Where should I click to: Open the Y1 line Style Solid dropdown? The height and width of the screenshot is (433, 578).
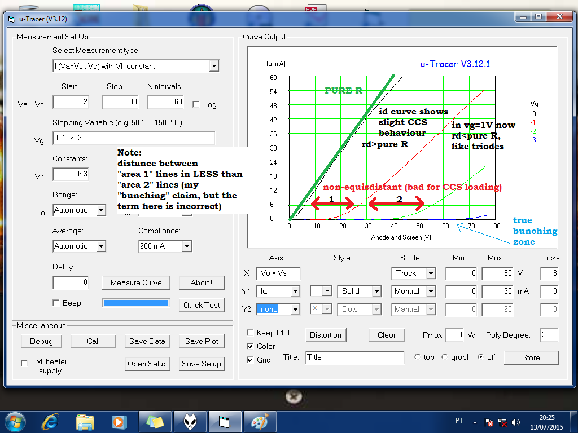(376, 291)
